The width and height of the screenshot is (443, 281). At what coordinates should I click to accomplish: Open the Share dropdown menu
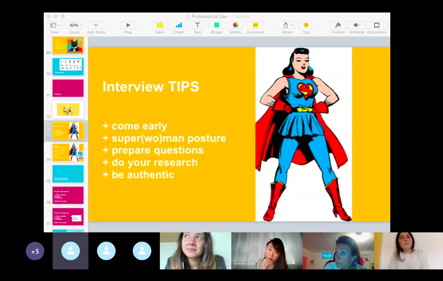coord(287,25)
